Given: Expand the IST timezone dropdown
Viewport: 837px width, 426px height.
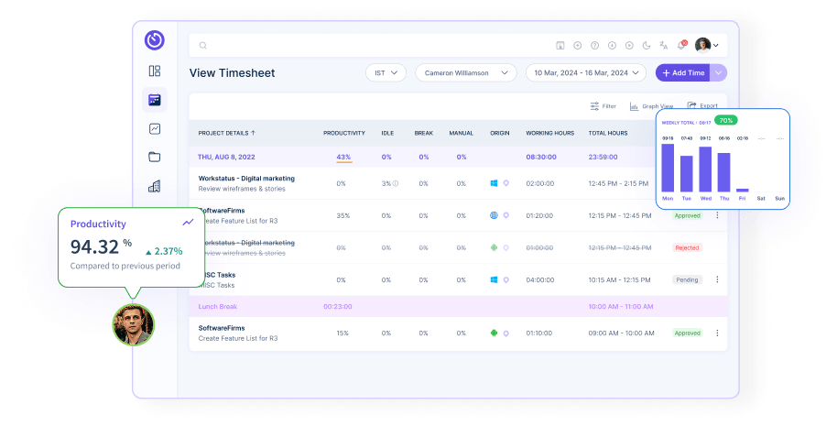Looking at the screenshot, I should point(386,72).
